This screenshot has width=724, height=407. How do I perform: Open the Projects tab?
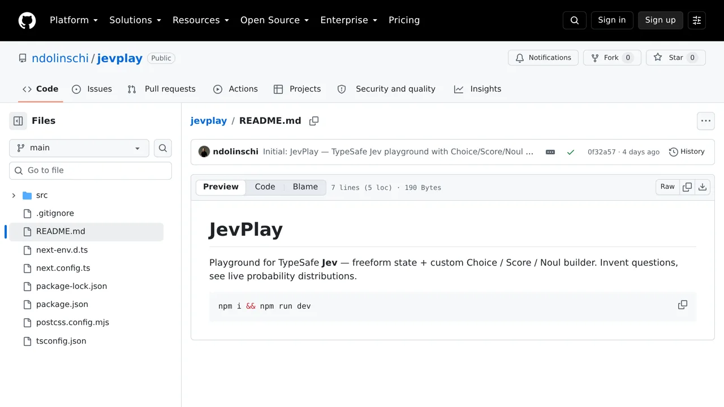(x=297, y=89)
